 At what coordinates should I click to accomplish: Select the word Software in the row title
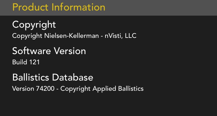pos(31,51)
